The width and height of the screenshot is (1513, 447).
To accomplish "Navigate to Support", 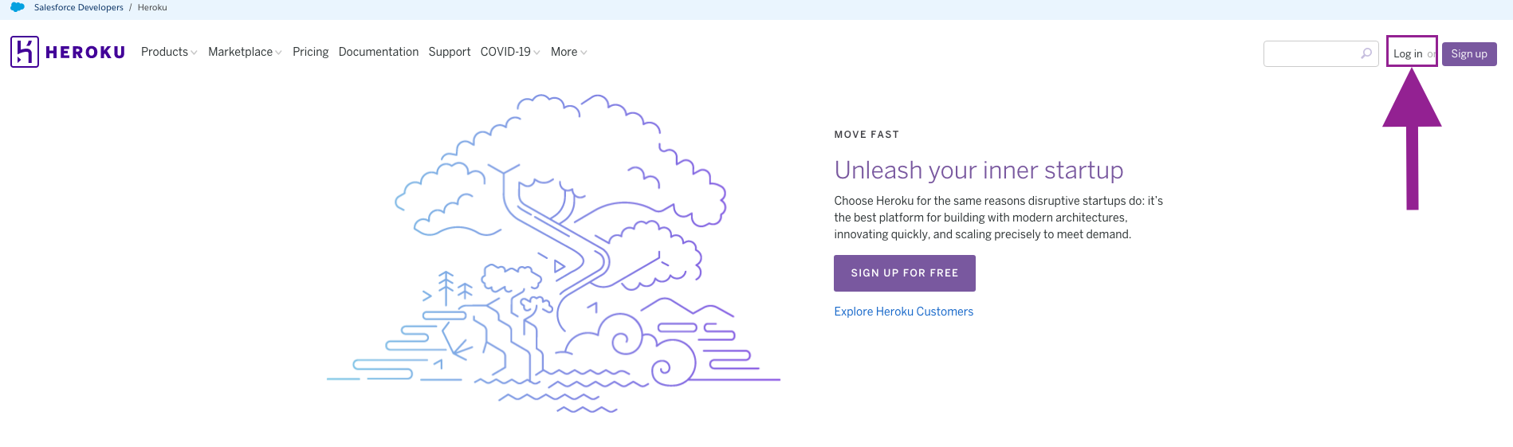I will (x=450, y=52).
